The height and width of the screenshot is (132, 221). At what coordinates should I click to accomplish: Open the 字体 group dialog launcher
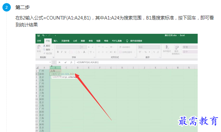point(95,57)
